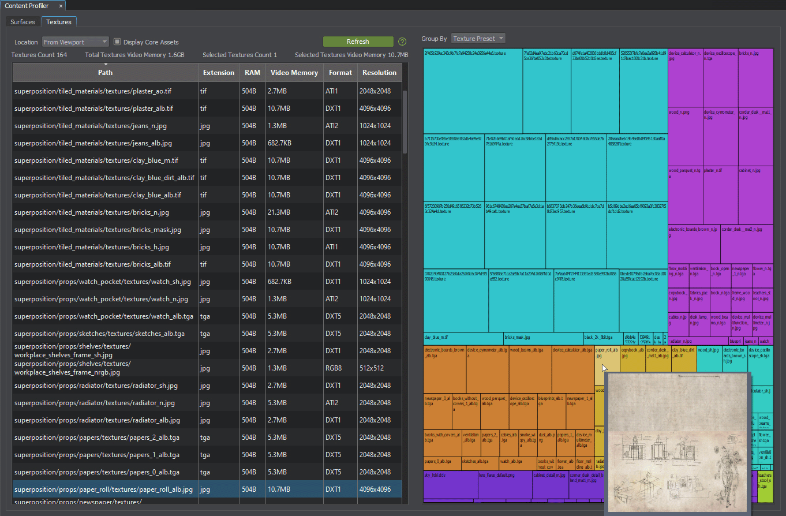
Task: Click the clay_blue_m.tif cyan treemap block
Action: 463,339
